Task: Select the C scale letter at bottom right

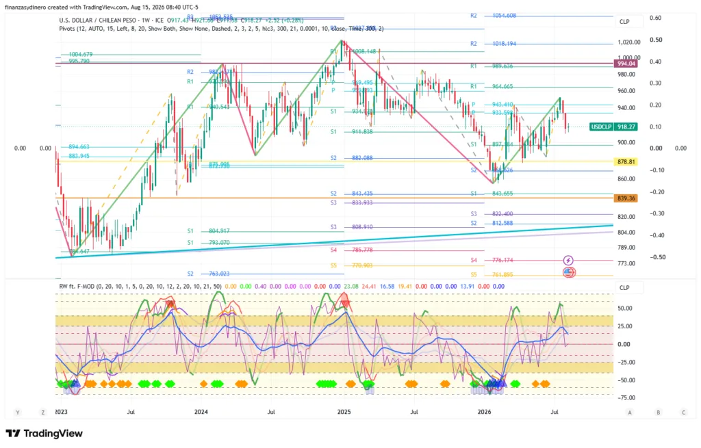Action: (x=684, y=412)
